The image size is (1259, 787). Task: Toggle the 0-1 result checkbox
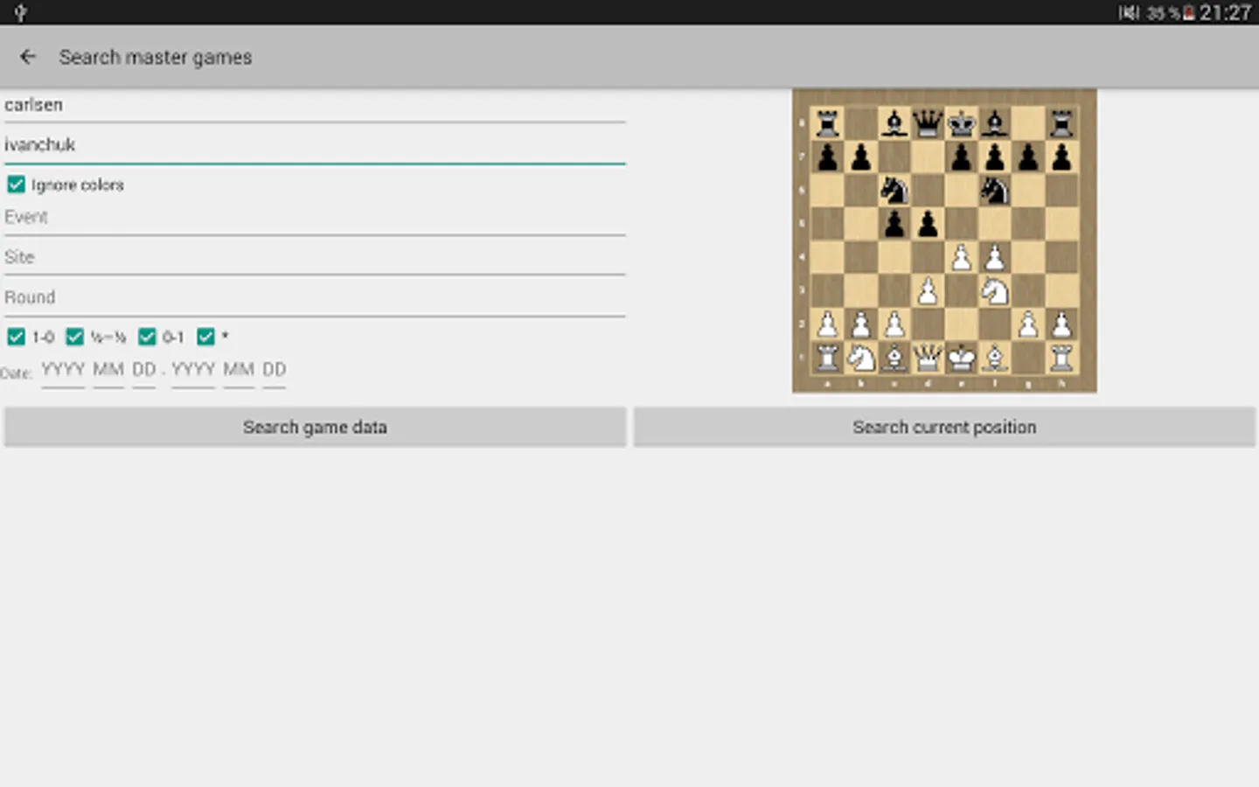pos(147,337)
